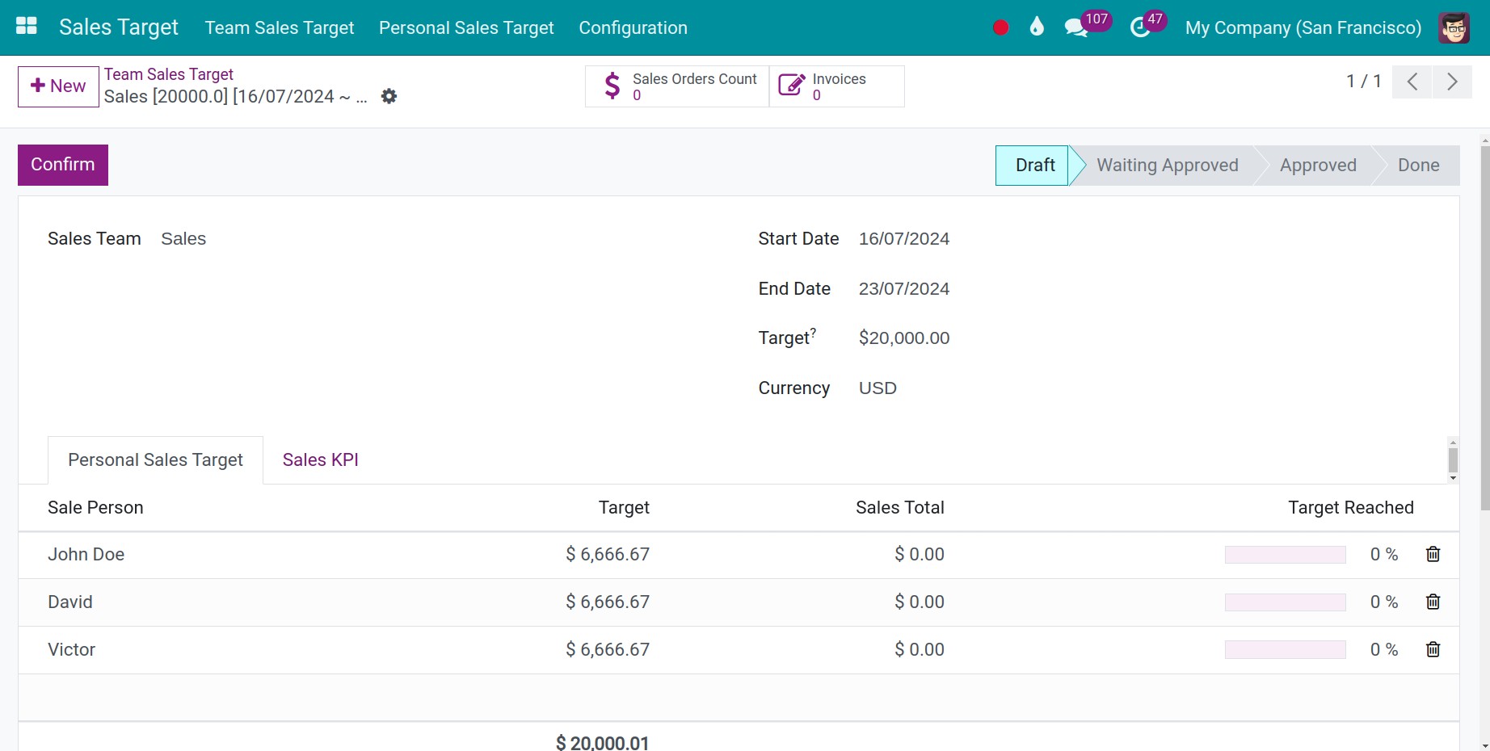Image resolution: width=1490 pixels, height=751 pixels.
Task: Open Personal Sales Target top menu
Action: point(466,27)
